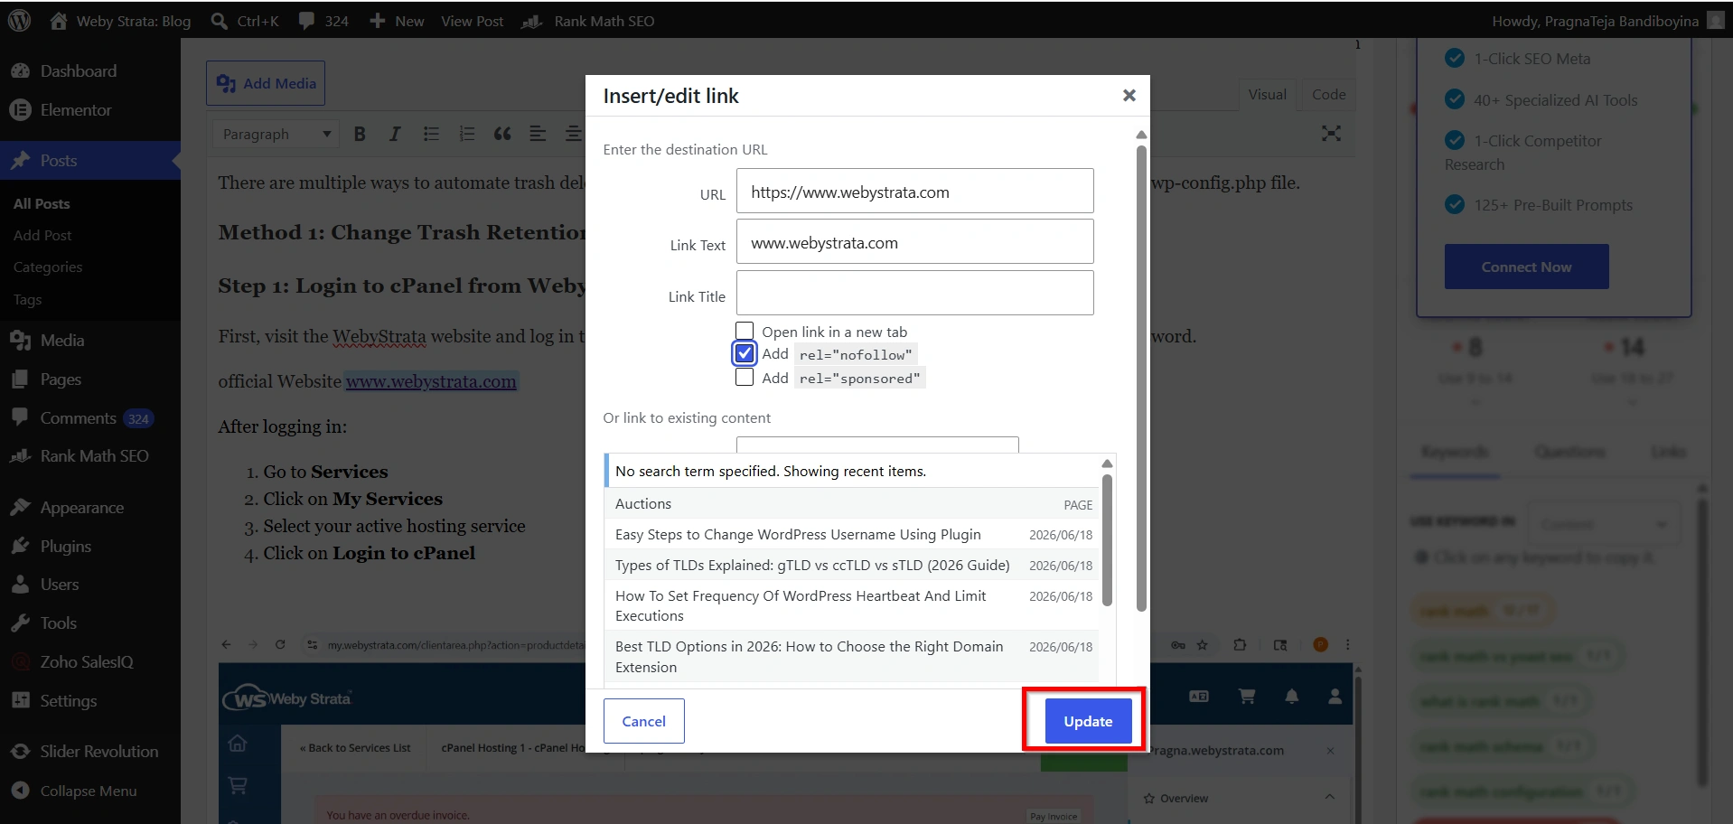Switch to the Visual editor tab

click(1267, 94)
